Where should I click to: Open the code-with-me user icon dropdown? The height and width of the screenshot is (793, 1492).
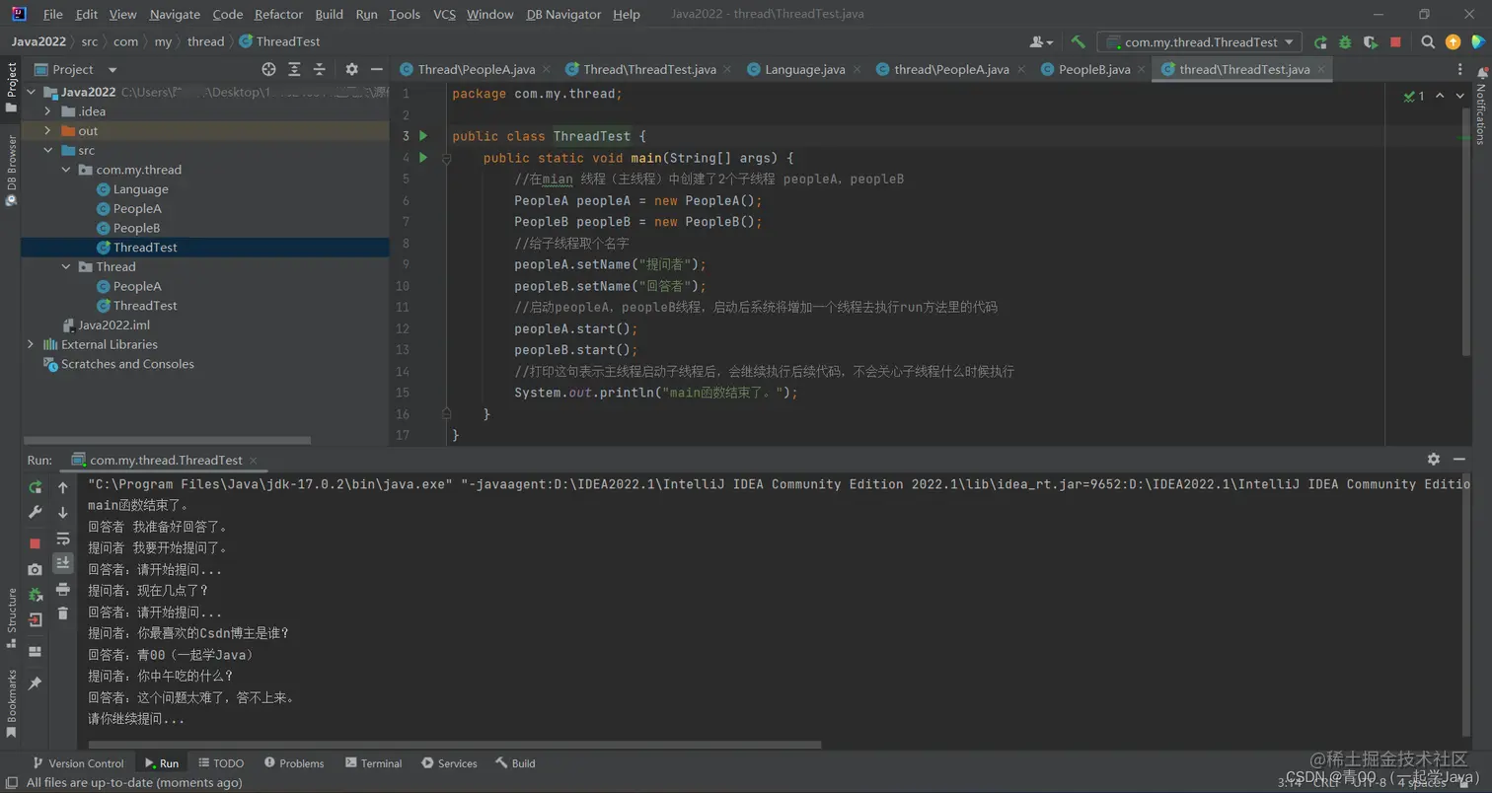tap(1041, 41)
